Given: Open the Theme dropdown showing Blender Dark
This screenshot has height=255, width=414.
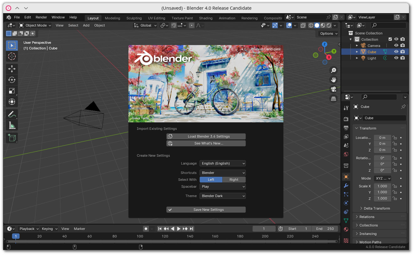Looking at the screenshot, I should (x=223, y=196).
